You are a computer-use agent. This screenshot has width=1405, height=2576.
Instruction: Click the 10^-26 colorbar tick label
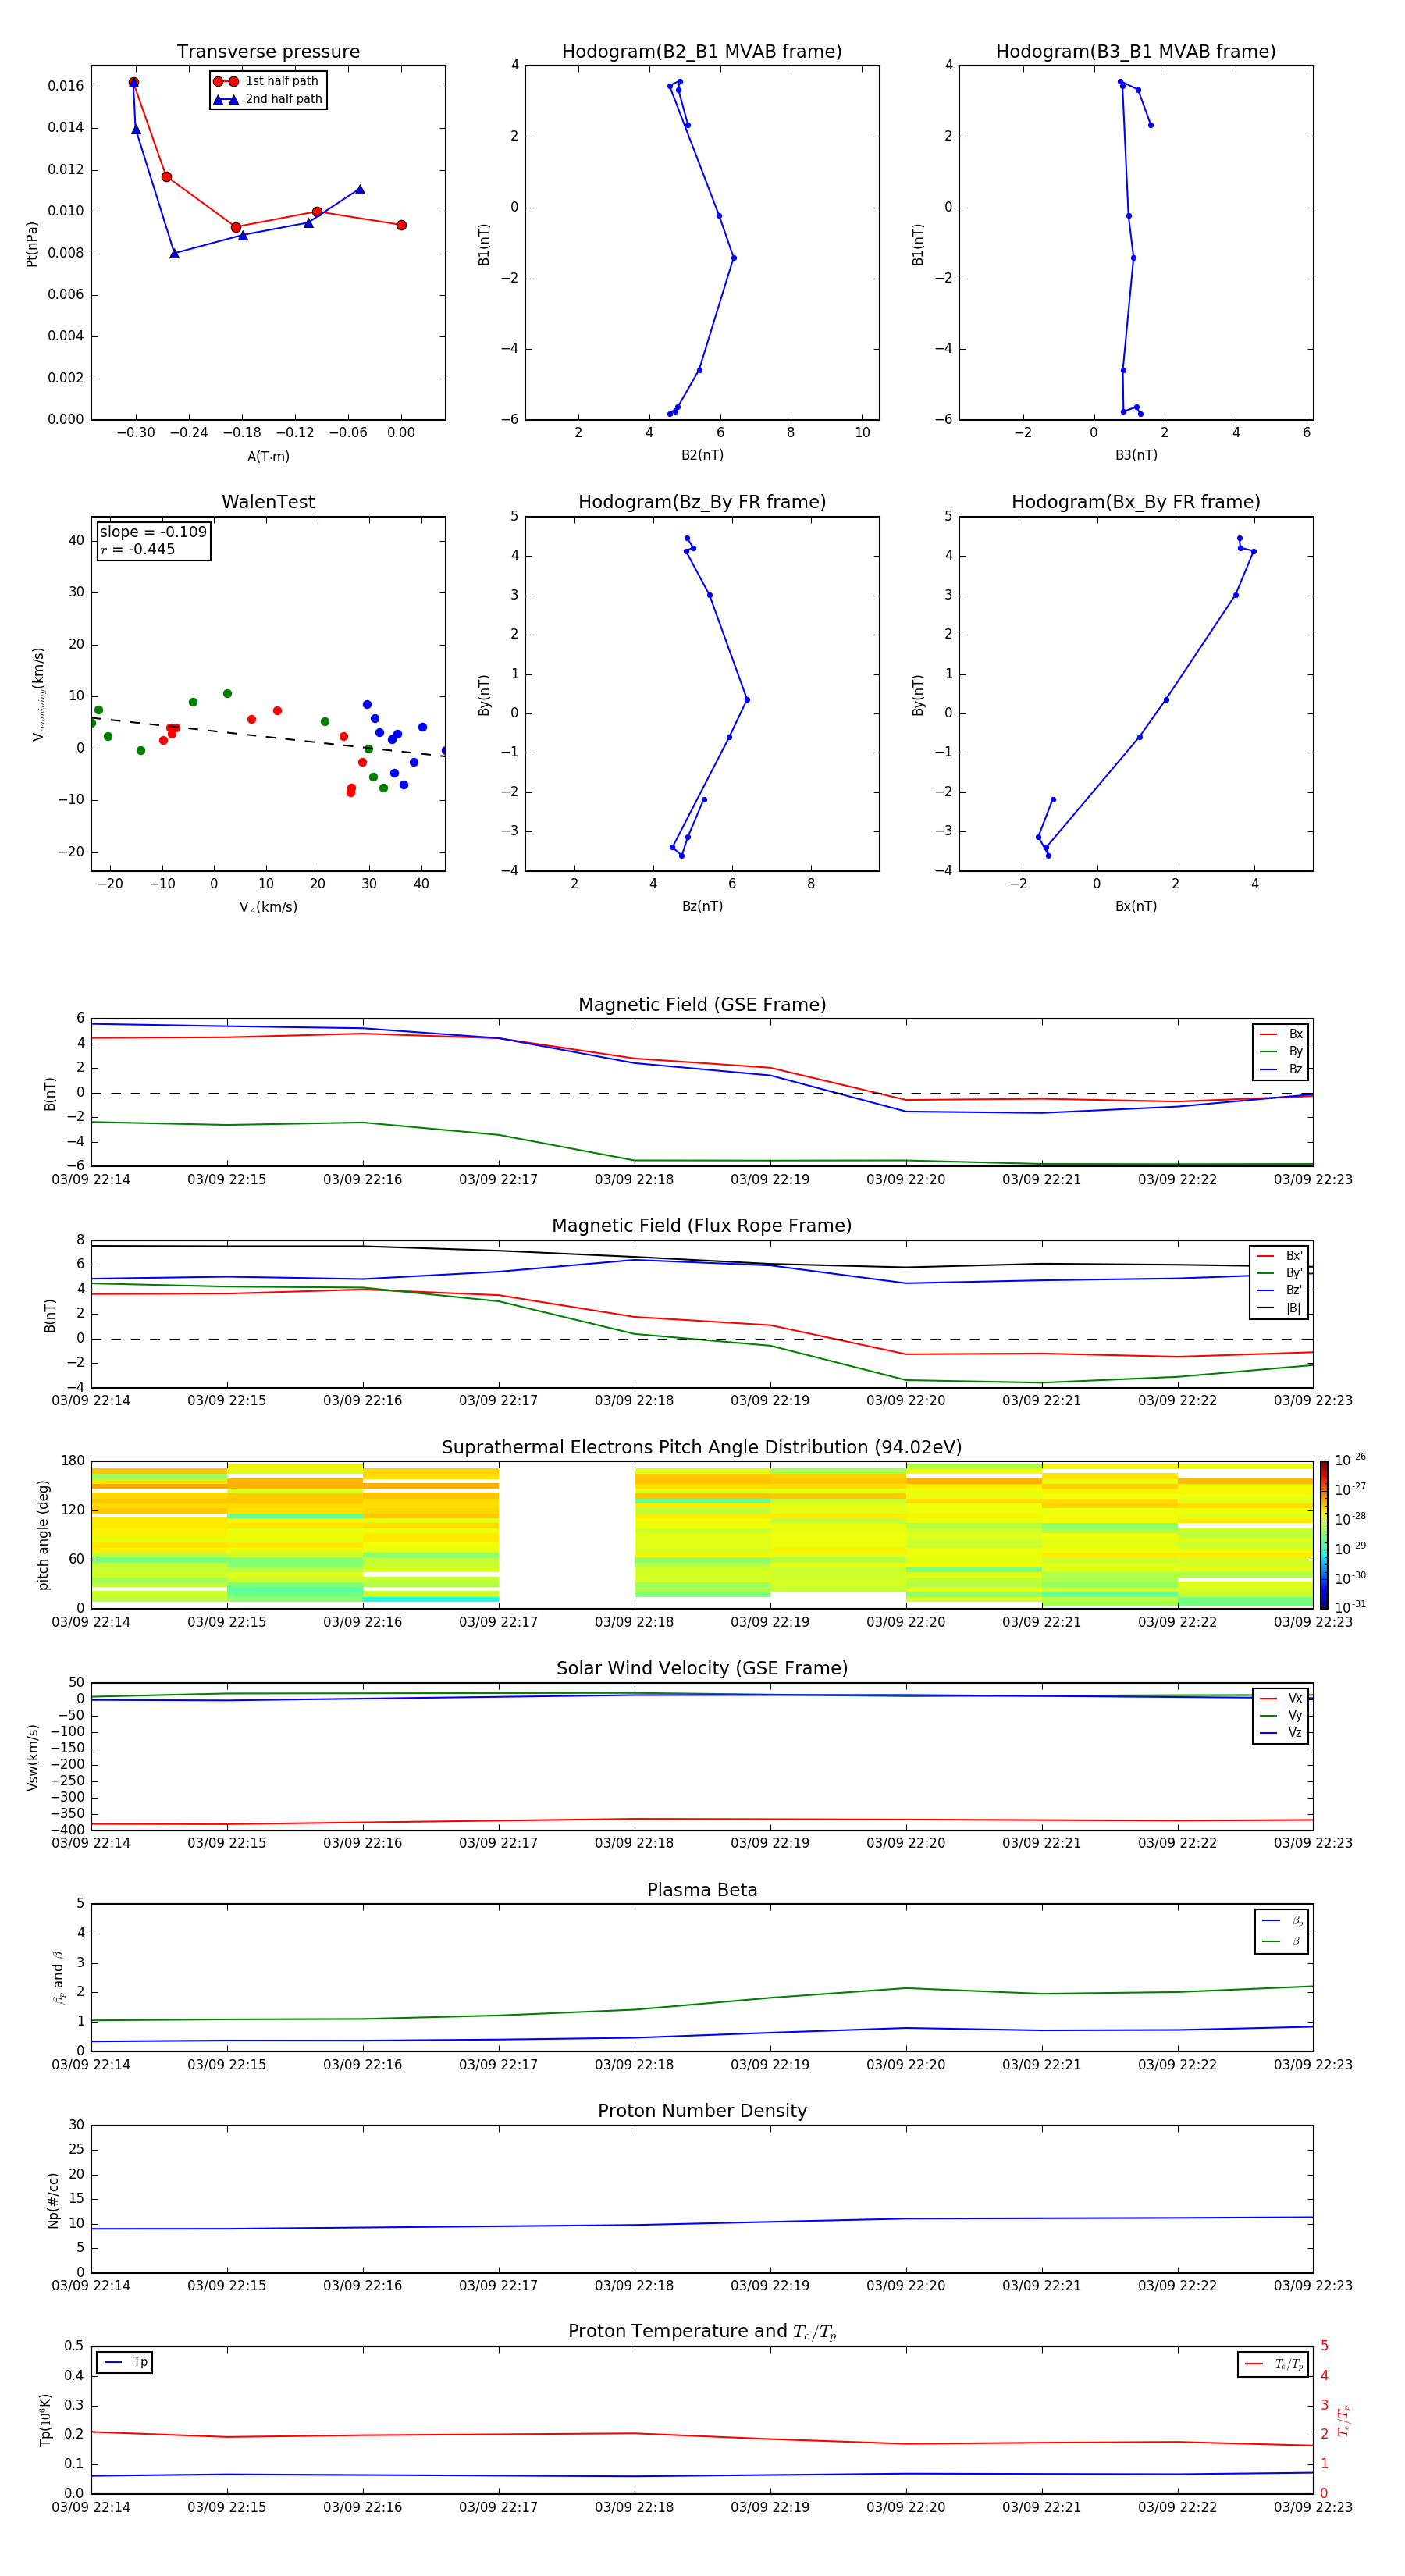coord(1350,1460)
